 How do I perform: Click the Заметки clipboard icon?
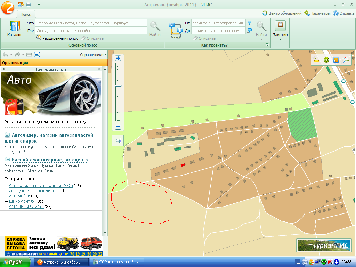pyautogui.click(x=281, y=25)
